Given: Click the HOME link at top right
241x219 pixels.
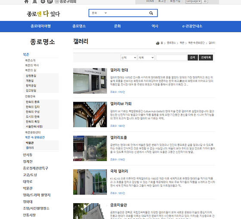Looking at the screenshot, I should [x=150, y=1].
